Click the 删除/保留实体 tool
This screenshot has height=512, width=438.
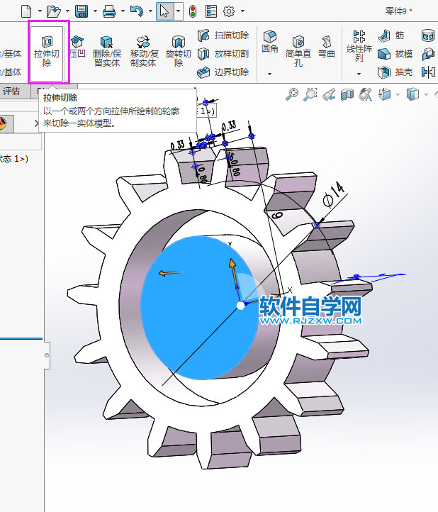click(x=107, y=51)
